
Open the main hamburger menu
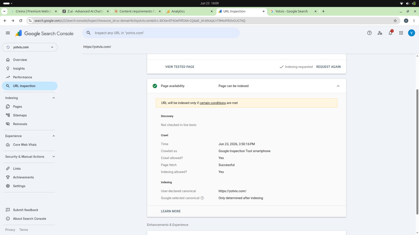coord(8,33)
